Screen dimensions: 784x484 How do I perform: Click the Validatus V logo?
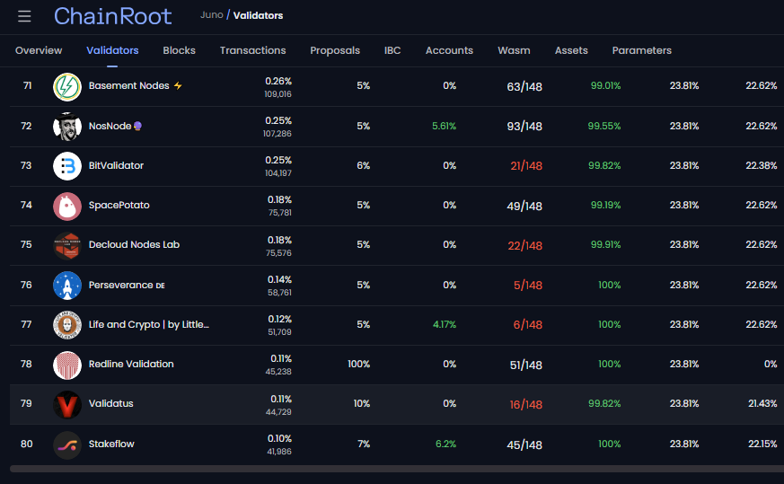point(67,404)
